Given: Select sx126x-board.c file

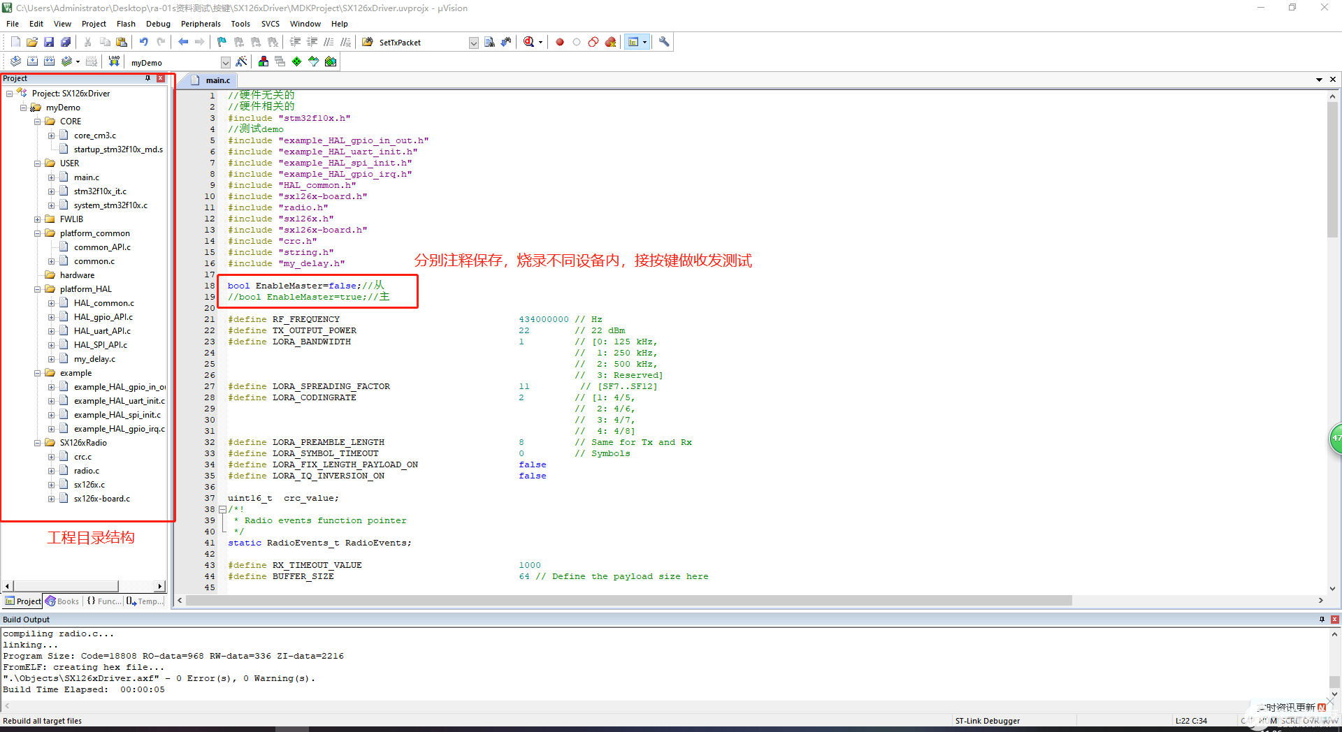Looking at the screenshot, I should click(102, 499).
